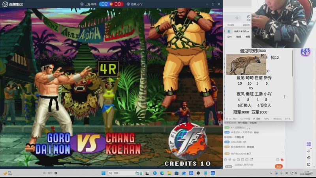Click the scroll-down arrow at sidebar bottom
The height and width of the screenshot is (178, 316).
pos(314,167)
